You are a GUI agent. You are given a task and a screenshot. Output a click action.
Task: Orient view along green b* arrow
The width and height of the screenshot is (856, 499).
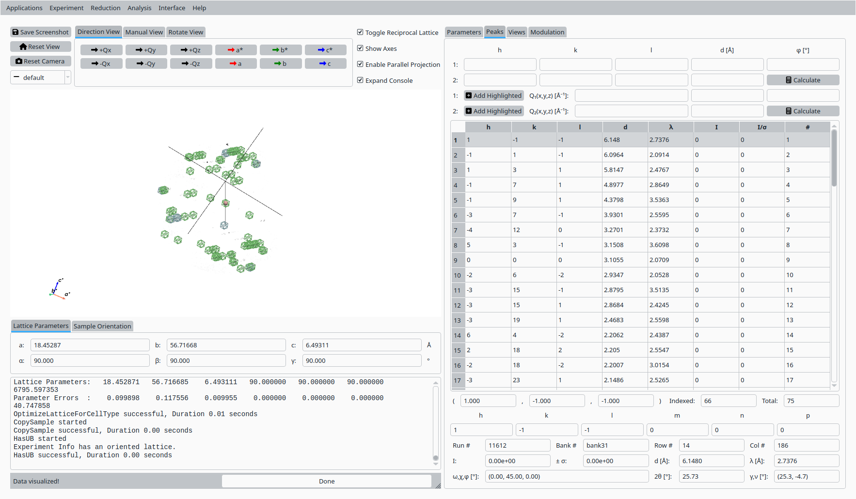click(x=280, y=50)
